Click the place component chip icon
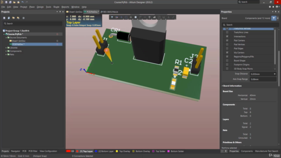This screenshot has height=158, width=281. coord(136,17)
